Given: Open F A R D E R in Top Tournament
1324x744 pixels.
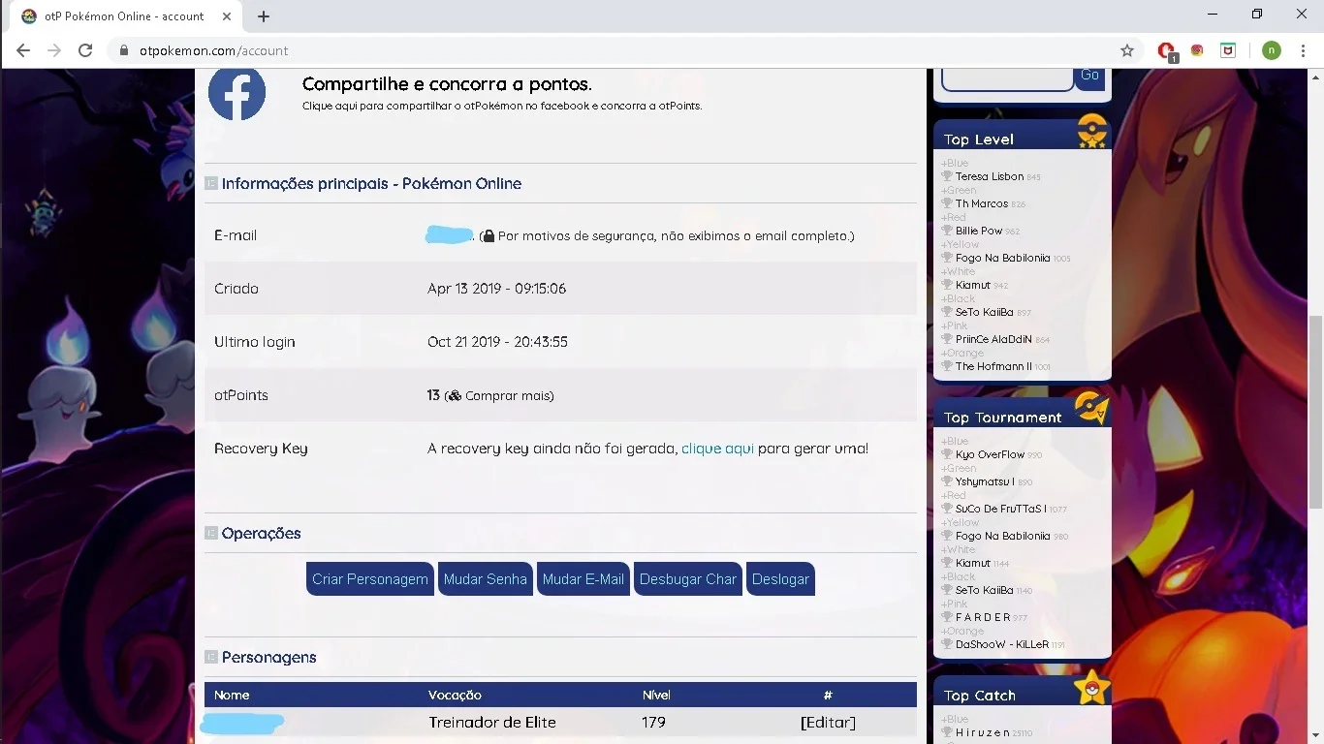Looking at the screenshot, I should (x=983, y=617).
